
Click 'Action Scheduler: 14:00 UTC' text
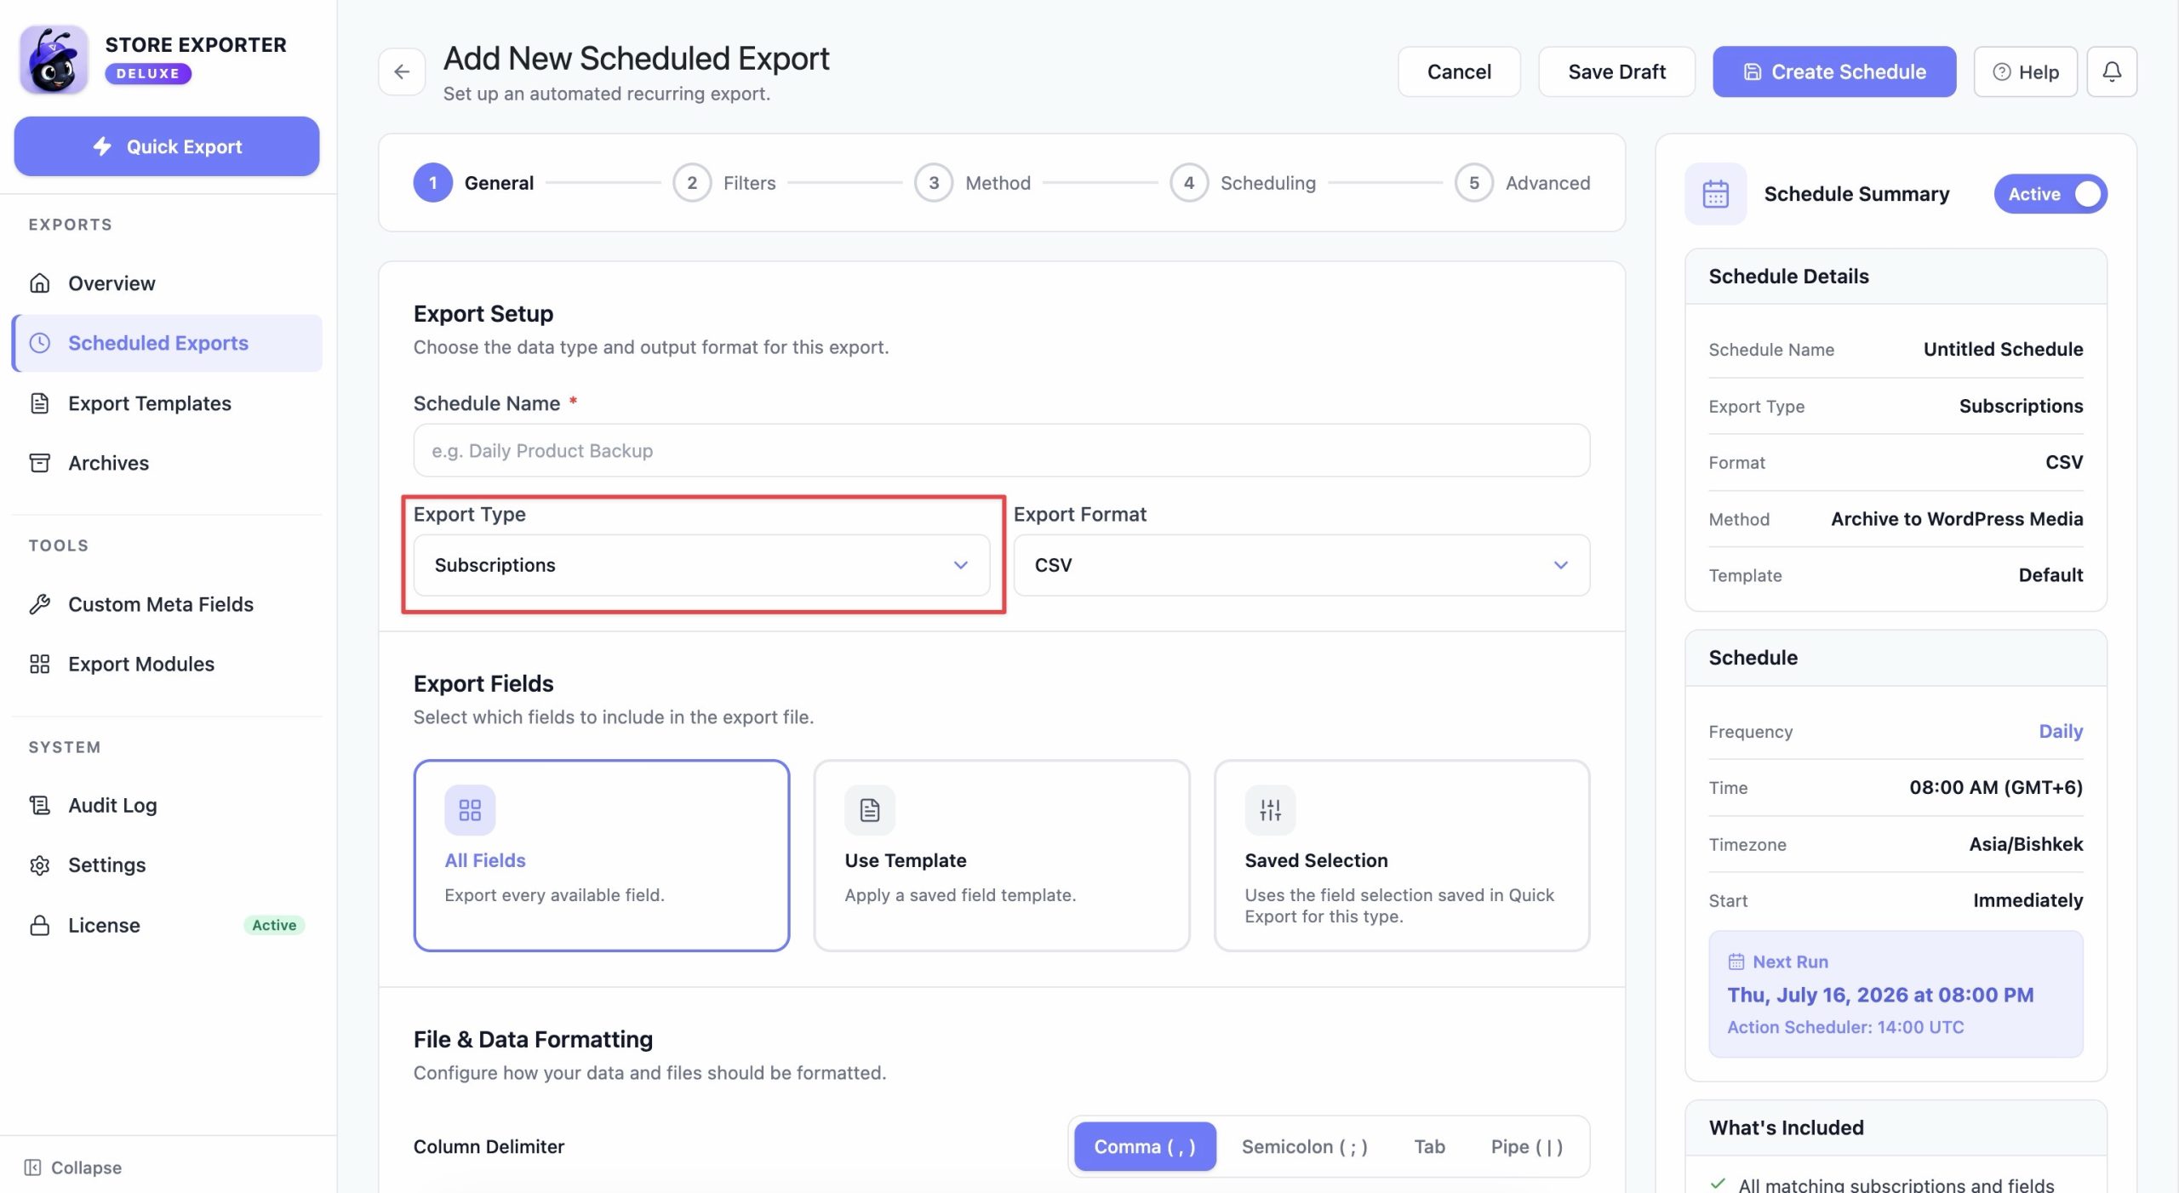pyautogui.click(x=1845, y=1027)
